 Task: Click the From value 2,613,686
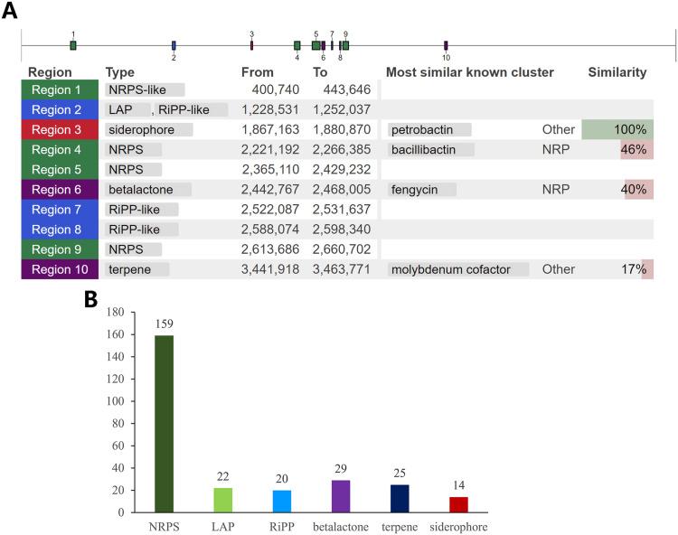tap(270, 249)
